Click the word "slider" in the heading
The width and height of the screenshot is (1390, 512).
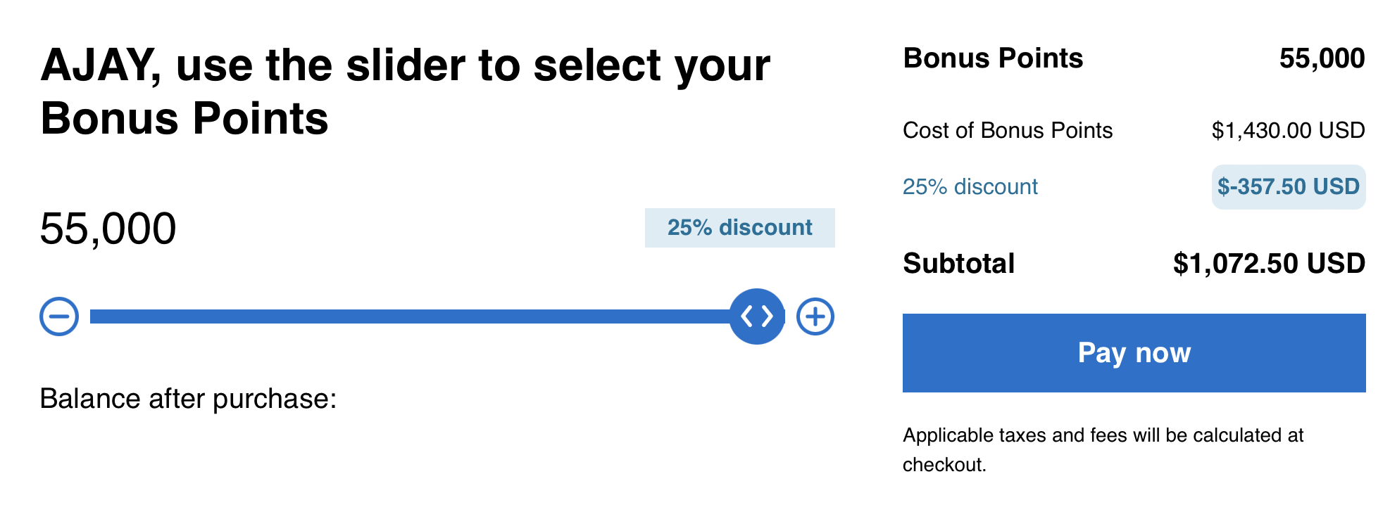[x=405, y=65]
